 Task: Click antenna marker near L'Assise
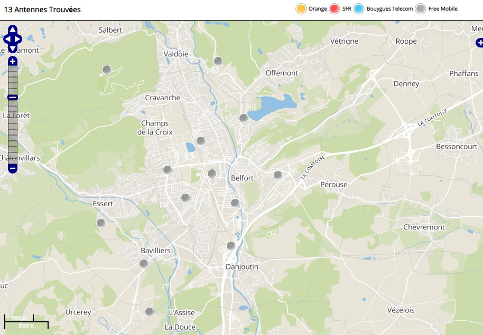[x=150, y=312]
